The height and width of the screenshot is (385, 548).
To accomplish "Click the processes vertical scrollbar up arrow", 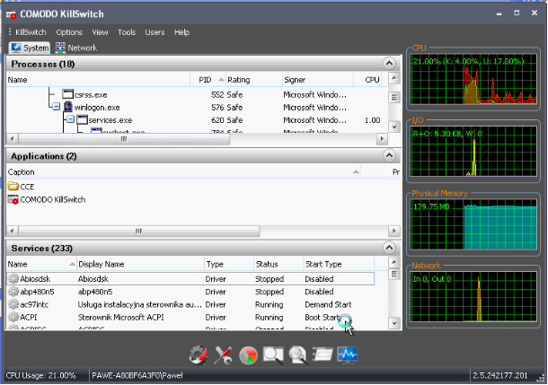I will pos(394,78).
